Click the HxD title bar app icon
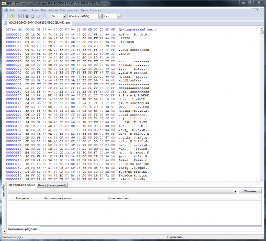The width and height of the screenshot is (266, 241). [x=4, y=3]
